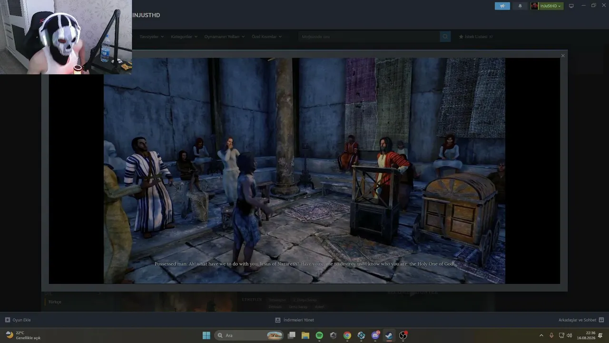Click the InJuStHD profile avatar
609x343 pixels.
coord(535,6)
